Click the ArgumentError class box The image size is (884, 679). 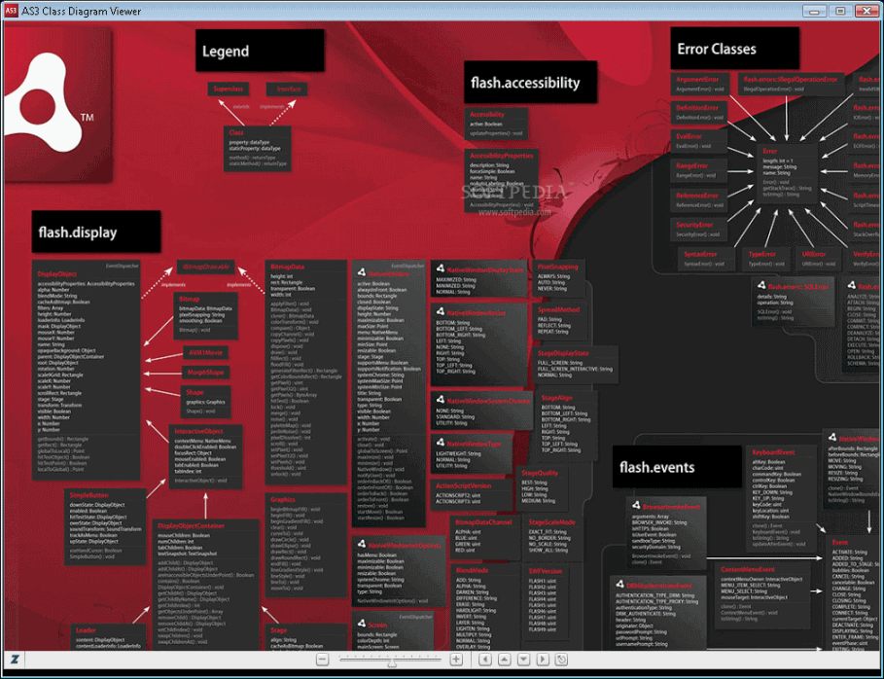[699, 84]
